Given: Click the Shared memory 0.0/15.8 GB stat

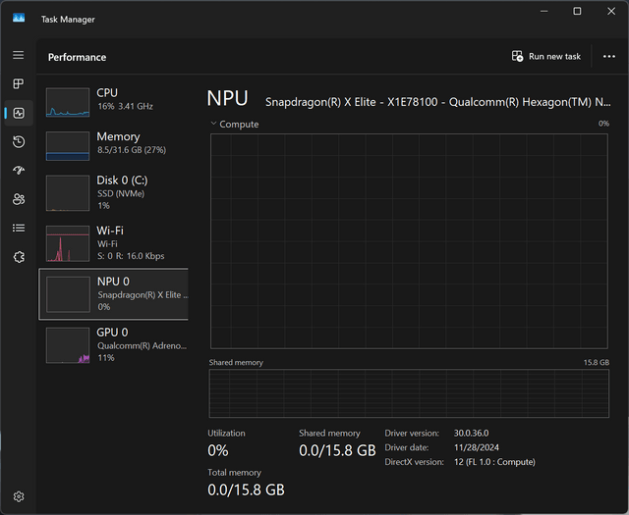Looking at the screenshot, I should pos(337,450).
